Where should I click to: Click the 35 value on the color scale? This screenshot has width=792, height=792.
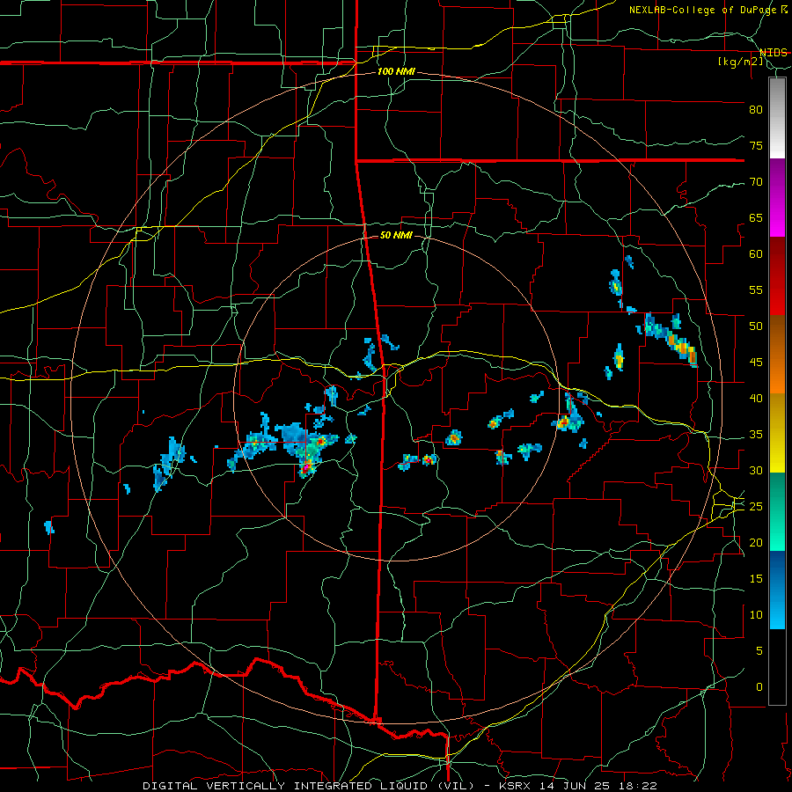coord(756,435)
